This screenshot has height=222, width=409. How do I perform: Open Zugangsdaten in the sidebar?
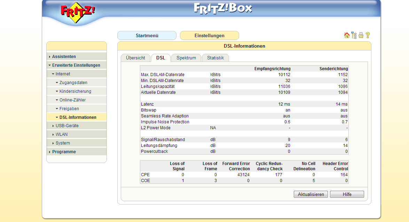(73, 82)
